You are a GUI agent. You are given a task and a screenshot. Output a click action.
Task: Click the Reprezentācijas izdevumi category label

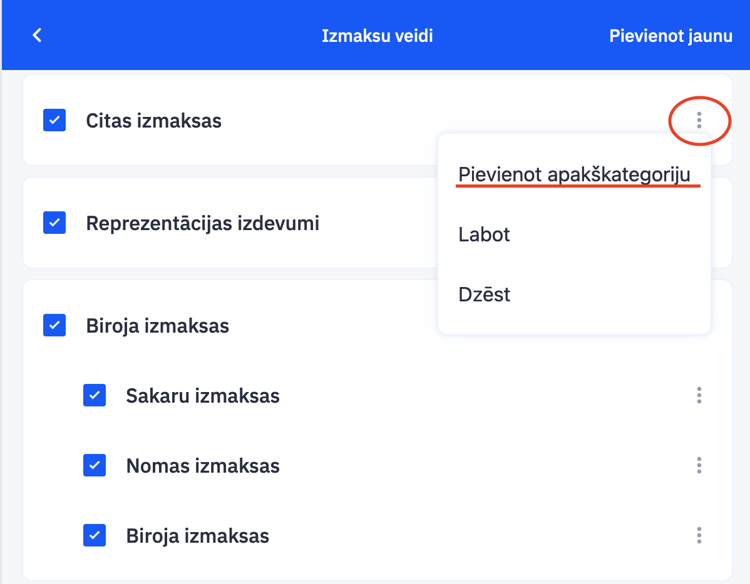[x=202, y=223]
